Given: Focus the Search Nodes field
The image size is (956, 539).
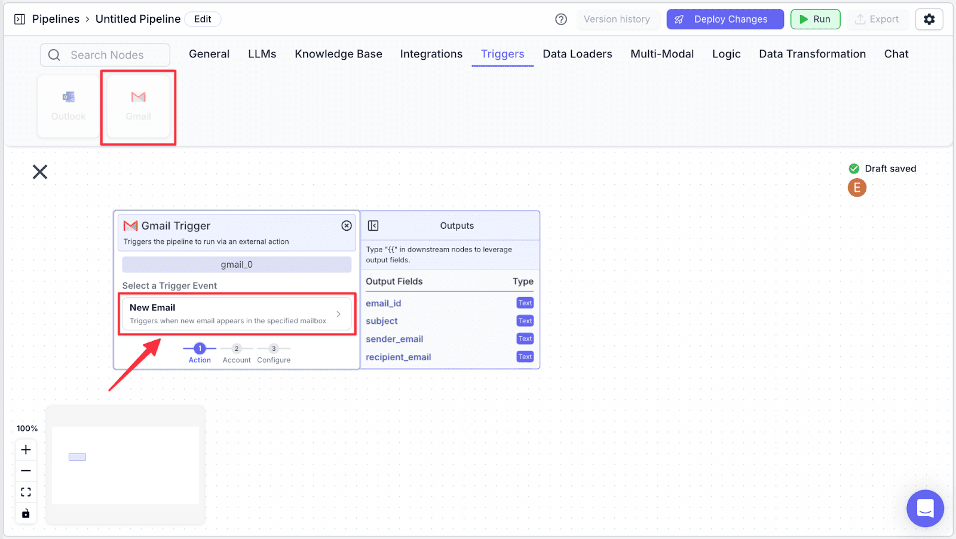Looking at the screenshot, I should 105,55.
